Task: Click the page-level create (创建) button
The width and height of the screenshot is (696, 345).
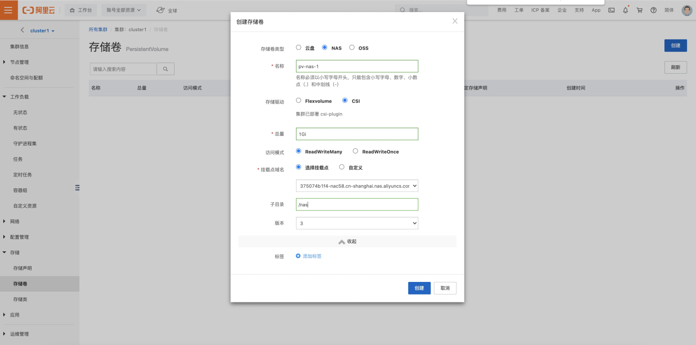Action: (676, 45)
